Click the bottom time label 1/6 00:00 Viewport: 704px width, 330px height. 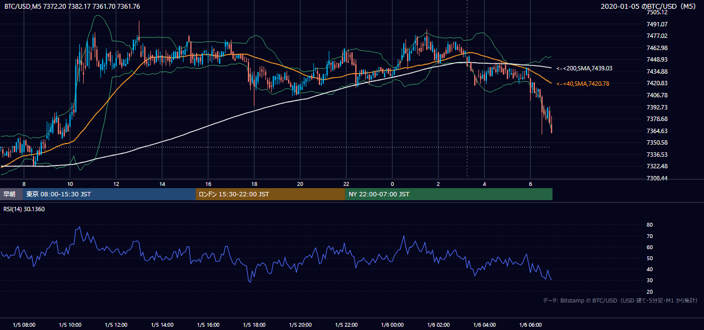392,325
